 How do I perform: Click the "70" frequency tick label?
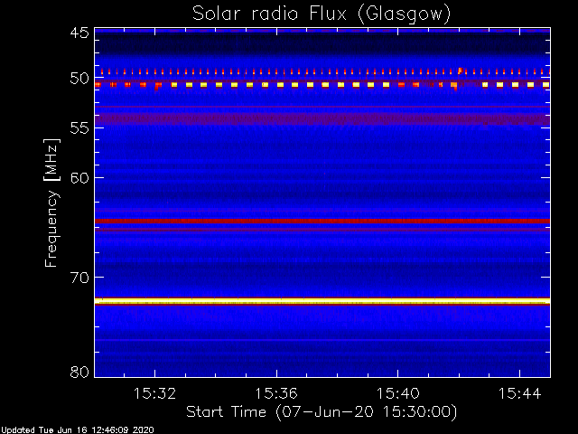79,278
